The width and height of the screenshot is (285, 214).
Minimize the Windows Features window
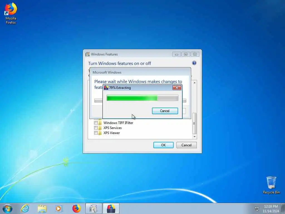pyautogui.click(x=176, y=54)
